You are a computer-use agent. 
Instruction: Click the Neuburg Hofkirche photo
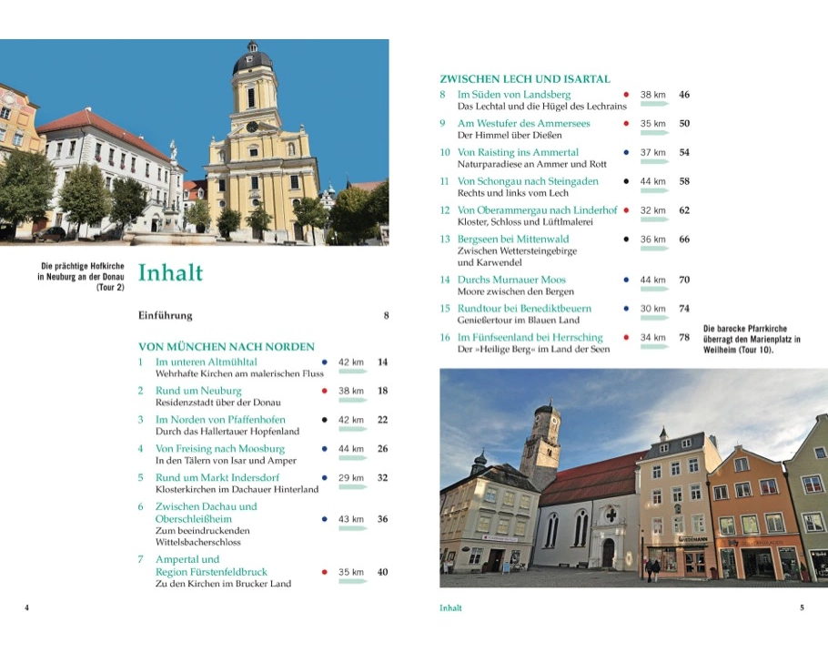194,142
